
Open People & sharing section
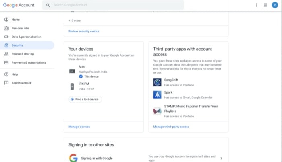(27, 54)
